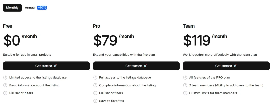Viewport: 273px width, 106px height.
Task: Click the $0 Free plan price
Action: (x=12, y=41)
